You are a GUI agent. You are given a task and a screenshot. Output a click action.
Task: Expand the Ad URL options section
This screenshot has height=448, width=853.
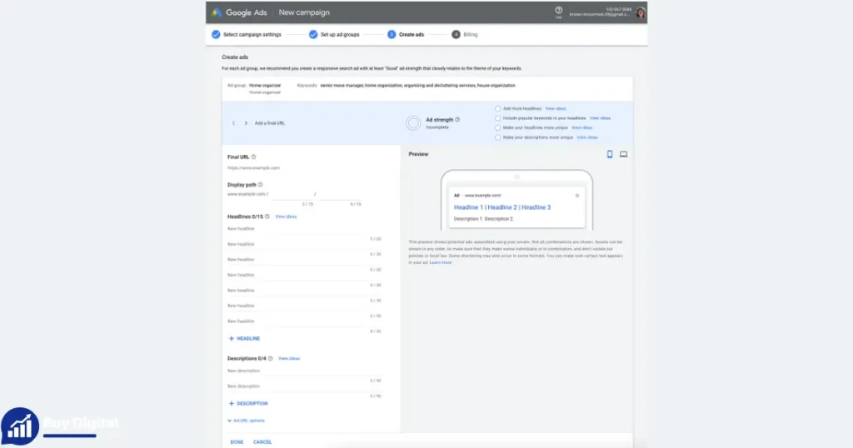[x=246, y=421]
